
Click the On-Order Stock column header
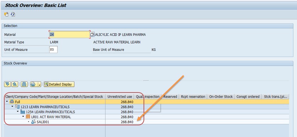click(221, 97)
